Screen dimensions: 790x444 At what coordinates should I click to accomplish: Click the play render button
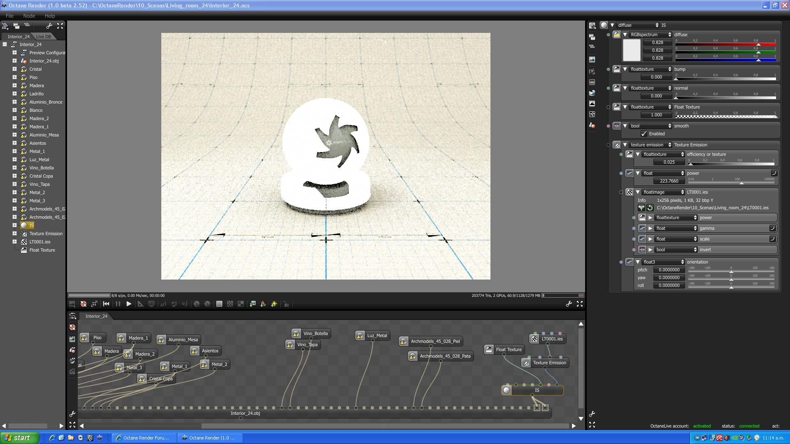(129, 304)
